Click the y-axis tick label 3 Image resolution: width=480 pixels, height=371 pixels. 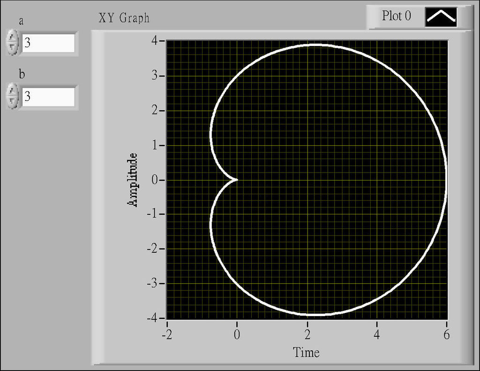point(155,76)
